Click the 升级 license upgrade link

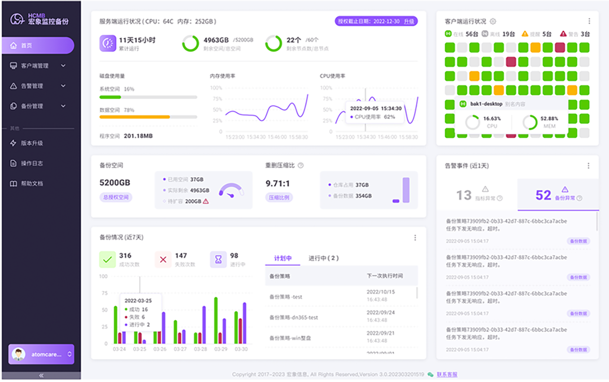tap(409, 22)
